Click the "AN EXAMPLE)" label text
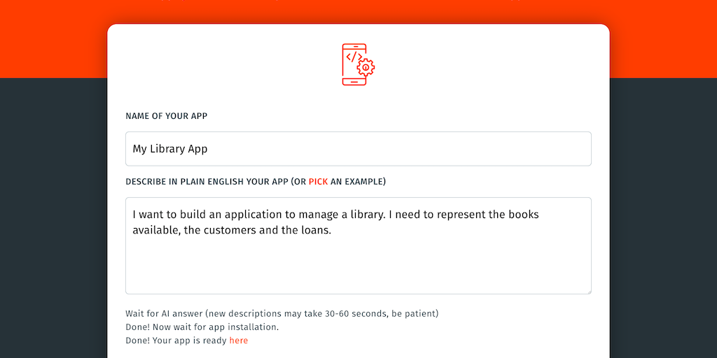Screen dimensions: 717x358 [358, 182]
